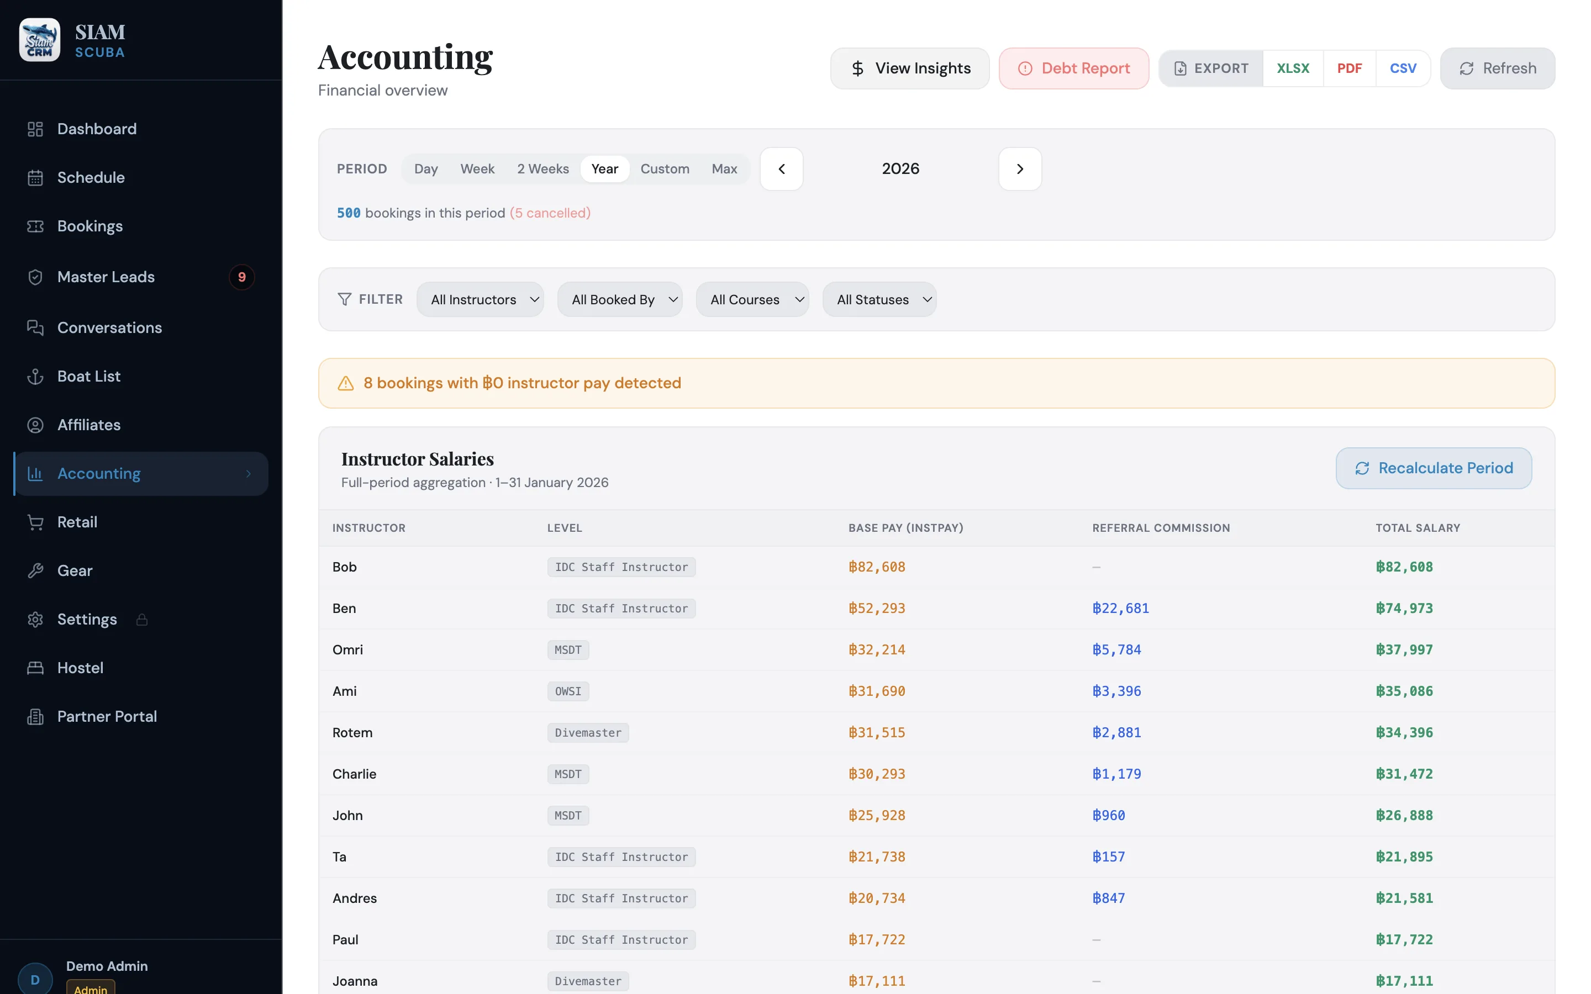Click the Dashboard grid icon
The image size is (1591, 994).
(35, 129)
